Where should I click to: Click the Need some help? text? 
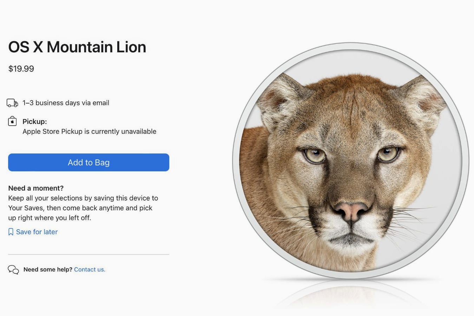click(x=48, y=269)
